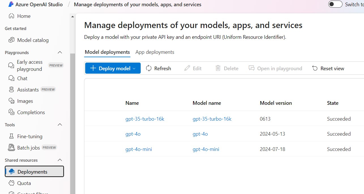
Task: Click model version 2024-05-13 cell
Action: click(x=273, y=134)
